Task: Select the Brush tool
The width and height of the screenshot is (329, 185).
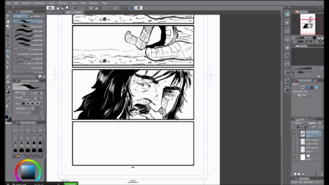Action: coord(8,62)
